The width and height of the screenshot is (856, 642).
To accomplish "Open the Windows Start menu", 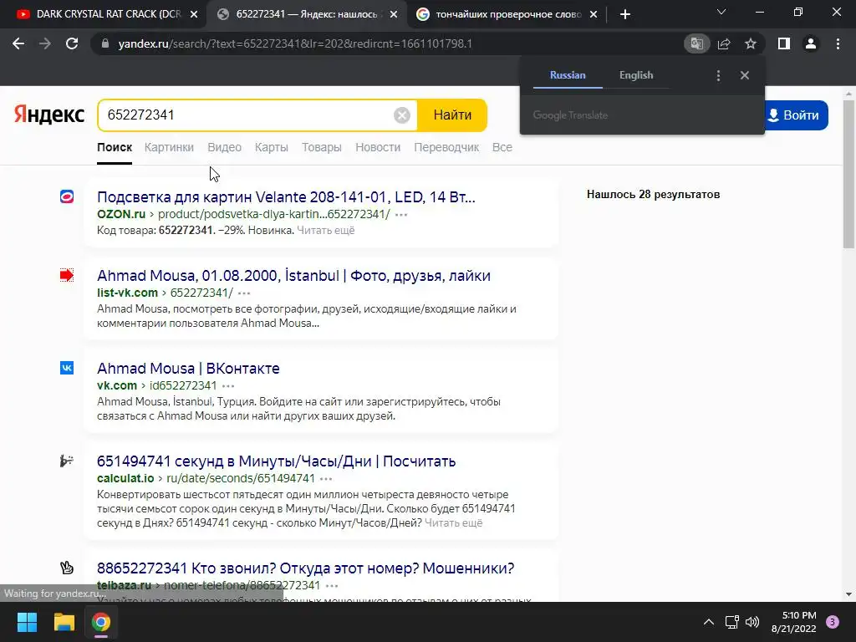I will (27, 622).
